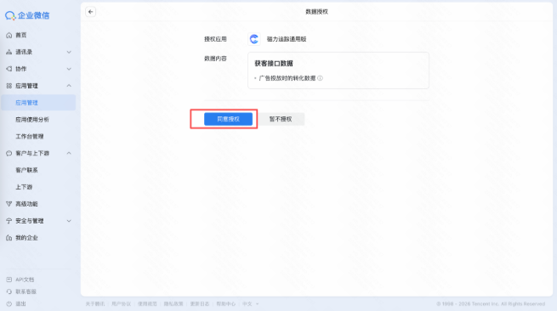Image resolution: width=557 pixels, height=311 pixels.
Task: Select the highlighted 应用管理 submenu item
Action: (x=38, y=103)
